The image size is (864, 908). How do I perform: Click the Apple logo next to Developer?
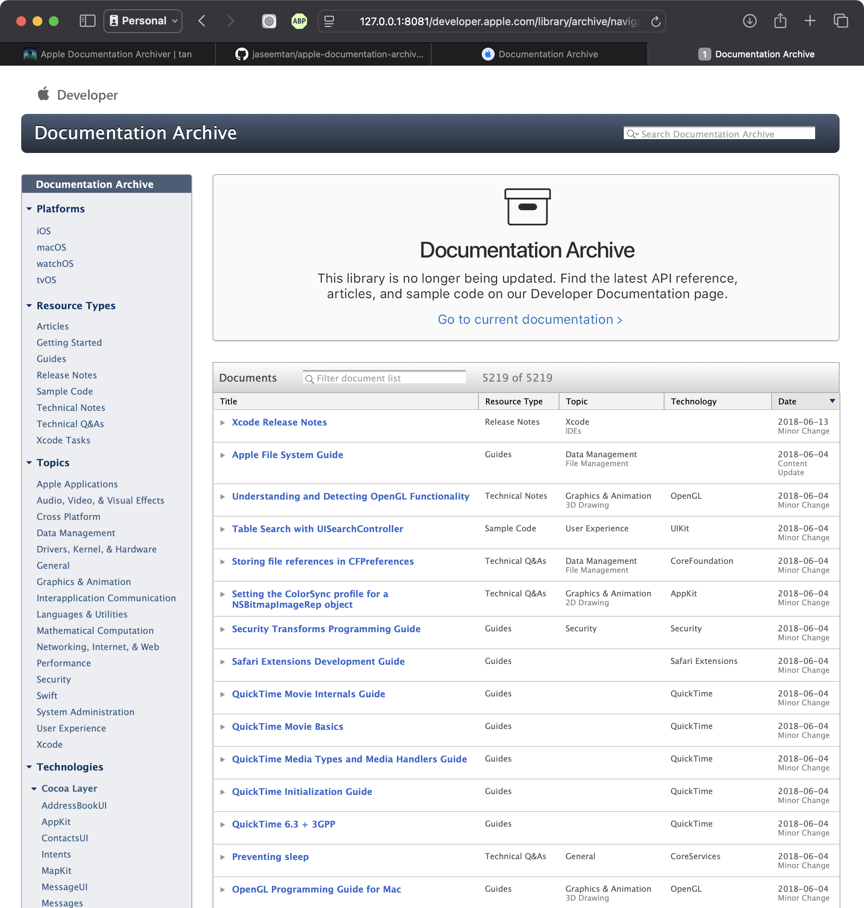pos(43,94)
